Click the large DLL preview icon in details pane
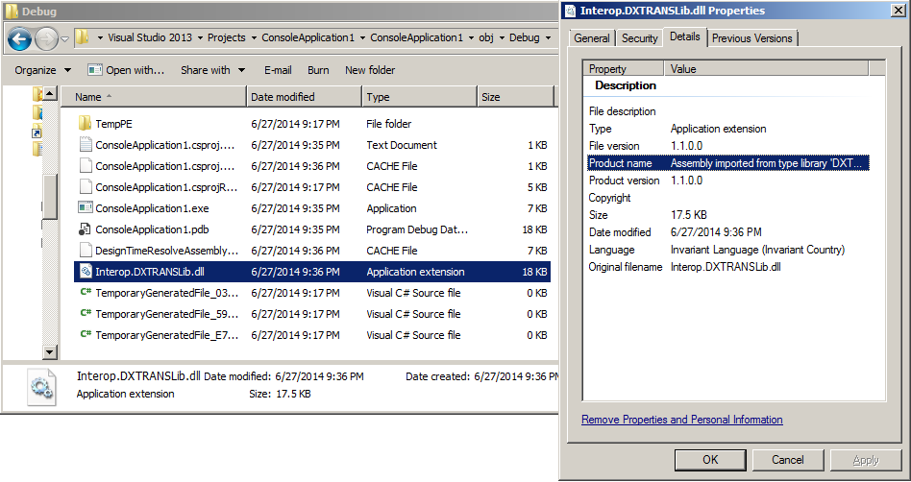This screenshot has width=911, height=482. (40, 385)
